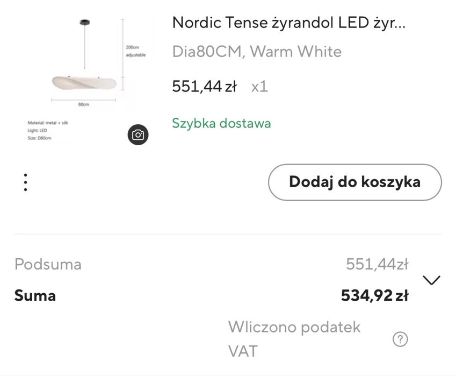Click the Podsuma amount 551,44zł
Viewport: 456px width, 376px height.
377,264
